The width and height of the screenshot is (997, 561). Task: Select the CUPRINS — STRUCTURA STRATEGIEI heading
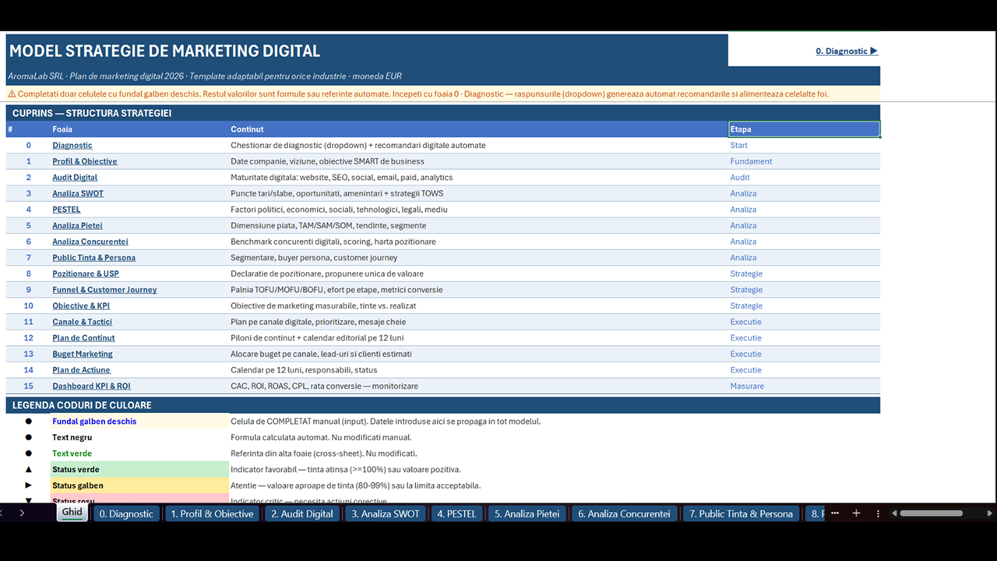tap(92, 113)
